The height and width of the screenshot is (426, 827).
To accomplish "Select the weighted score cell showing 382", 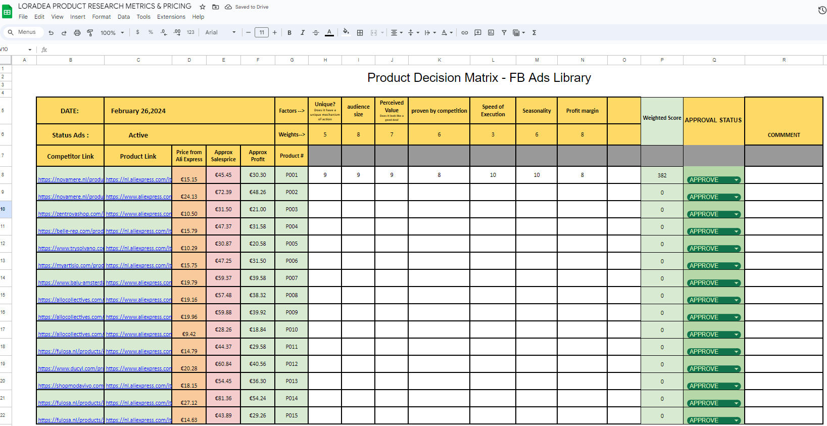I will click(662, 175).
